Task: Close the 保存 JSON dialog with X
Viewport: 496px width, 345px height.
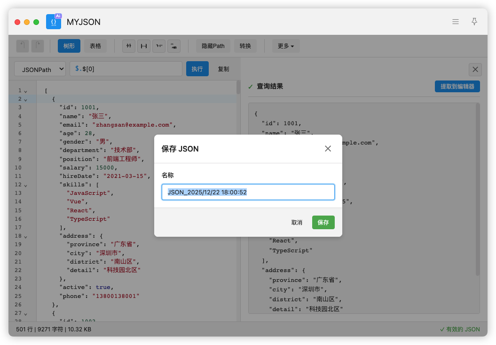Action: click(x=328, y=149)
